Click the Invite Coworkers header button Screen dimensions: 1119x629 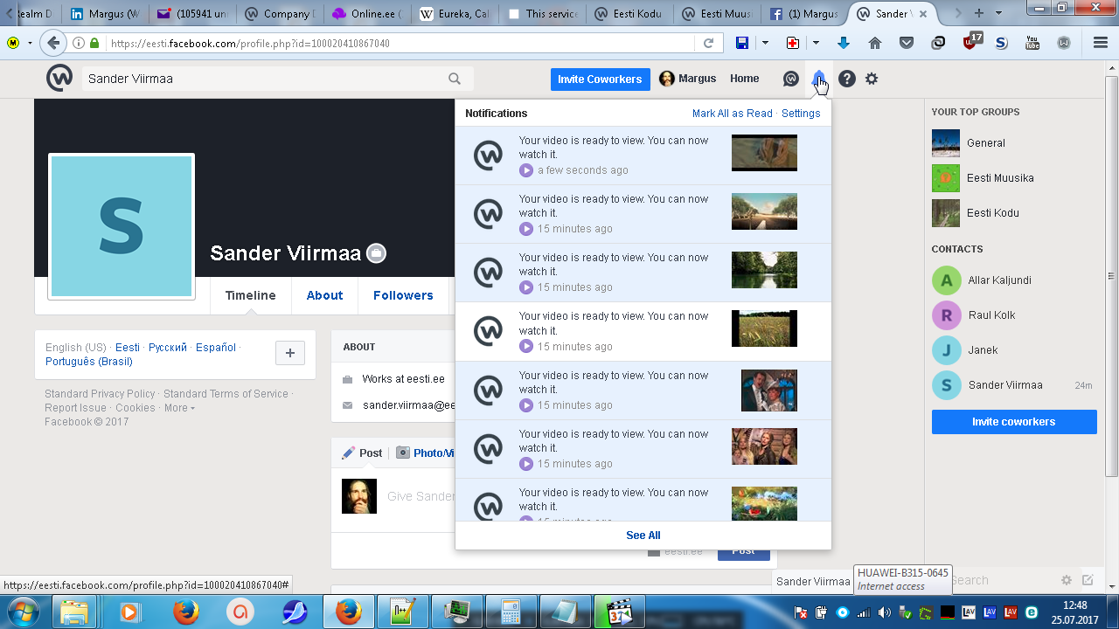tap(600, 79)
